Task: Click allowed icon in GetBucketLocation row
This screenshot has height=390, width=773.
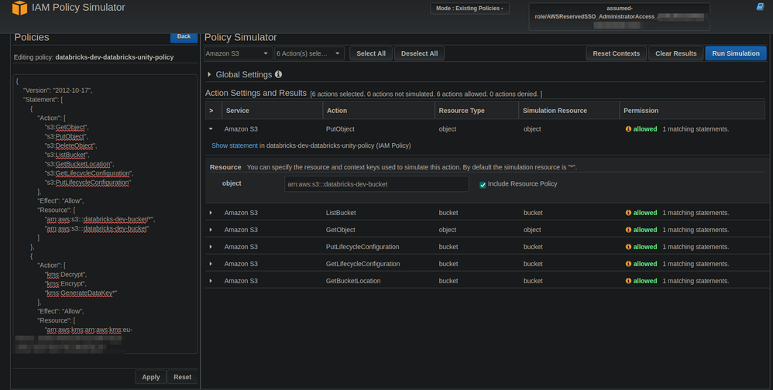Action: click(628, 281)
